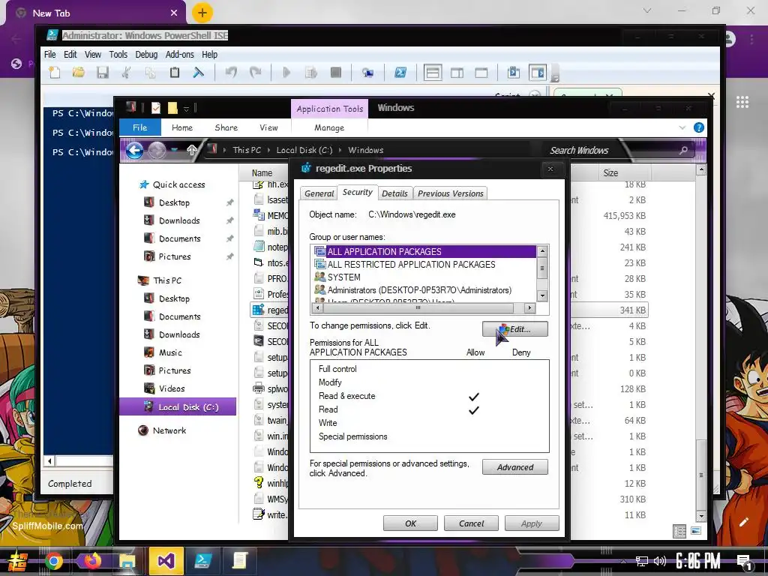Open new tab plus button in Chrome
Viewport: 768px width, 576px height.
click(x=202, y=13)
